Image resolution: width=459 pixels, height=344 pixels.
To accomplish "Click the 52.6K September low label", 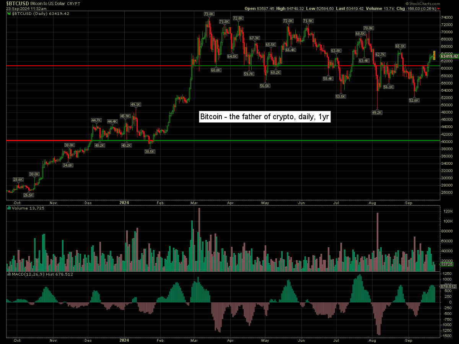I will tap(414, 100).
